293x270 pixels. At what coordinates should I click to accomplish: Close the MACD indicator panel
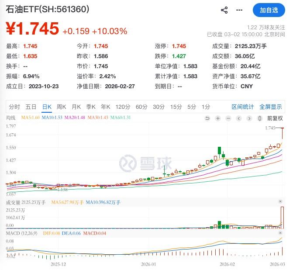click(x=281, y=232)
